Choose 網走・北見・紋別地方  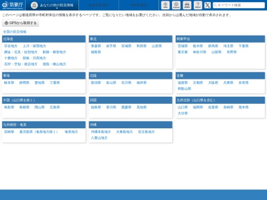pyautogui.click(x=21, y=52)
